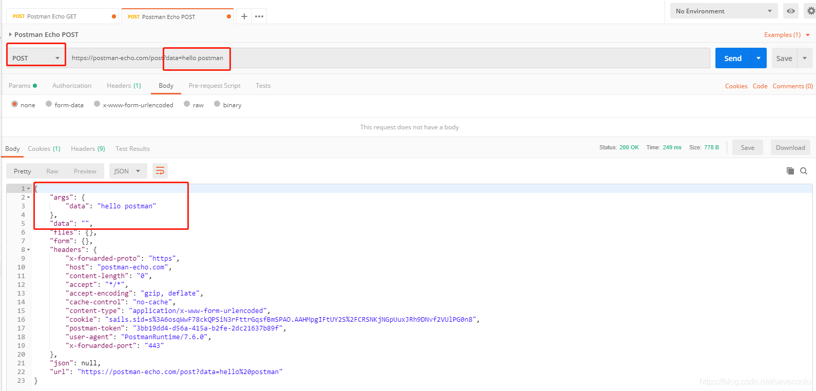The image size is (816, 391).
Task: Click the "url" line in the response
Action: point(166,372)
